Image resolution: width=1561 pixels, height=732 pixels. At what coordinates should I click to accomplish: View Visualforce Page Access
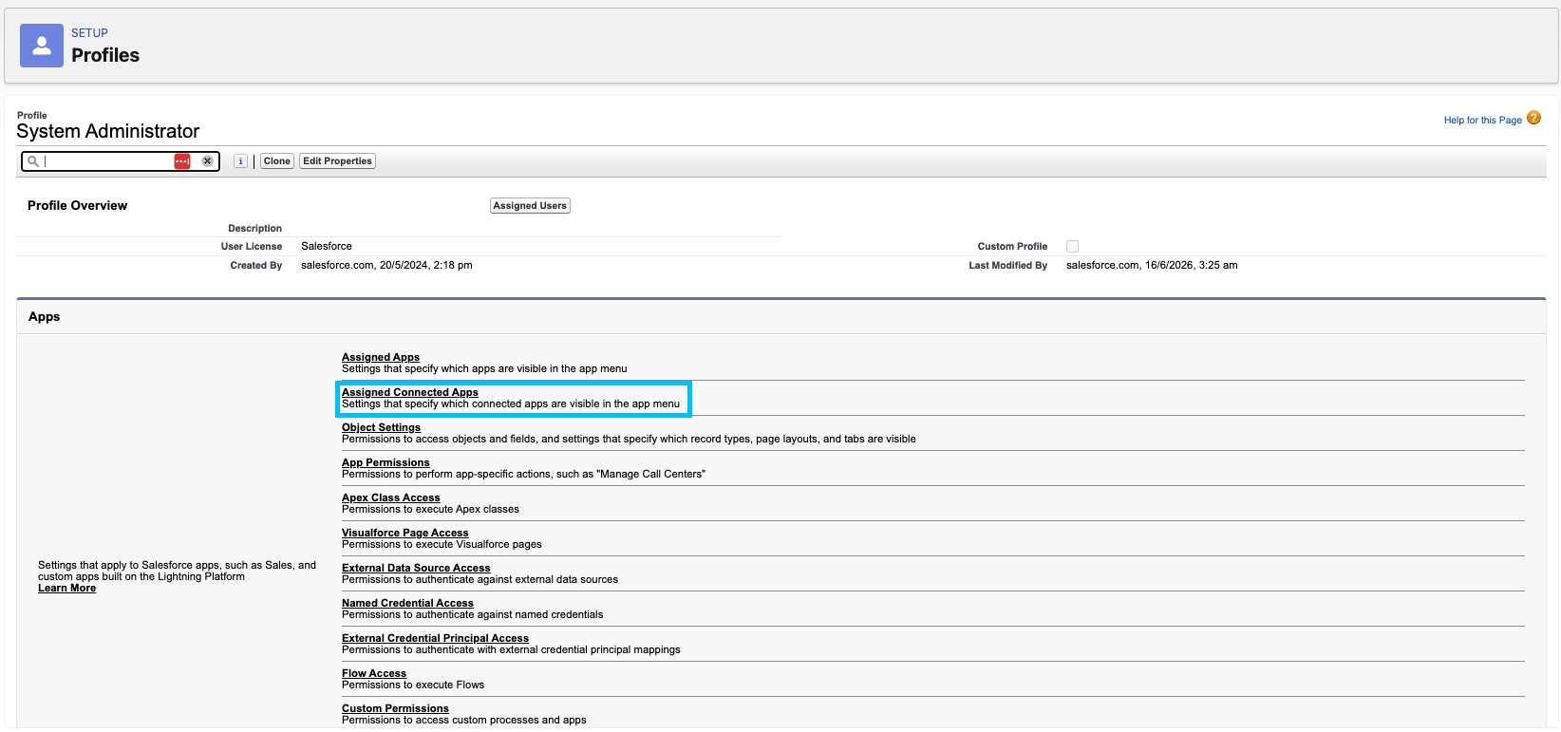405,533
